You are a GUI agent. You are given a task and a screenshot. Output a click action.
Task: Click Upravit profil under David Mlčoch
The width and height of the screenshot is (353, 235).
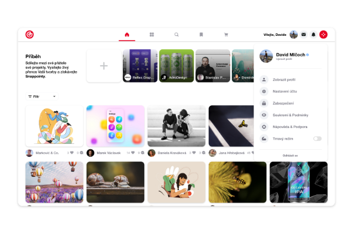point(285,60)
